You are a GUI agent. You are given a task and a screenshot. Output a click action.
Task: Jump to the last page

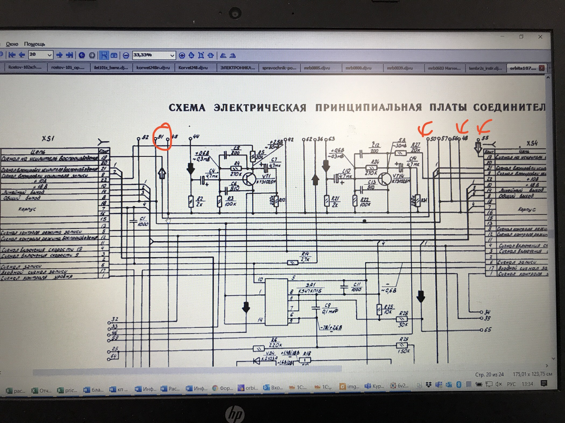click(70, 55)
